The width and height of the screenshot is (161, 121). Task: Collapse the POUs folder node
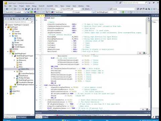point(14,67)
